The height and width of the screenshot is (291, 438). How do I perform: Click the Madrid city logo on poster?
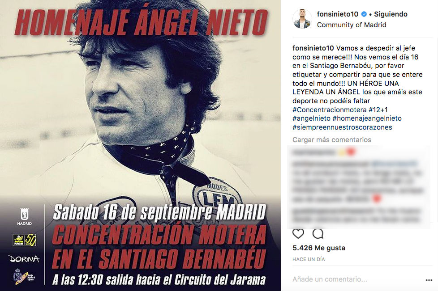coord(25,217)
